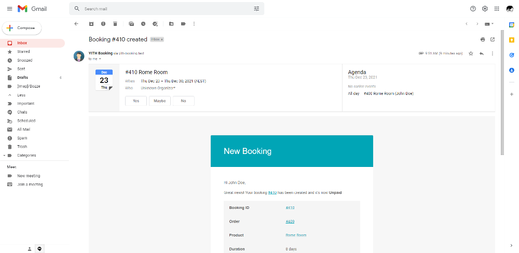Reply to the message
This screenshot has height=253, width=519.
pyautogui.click(x=482, y=53)
